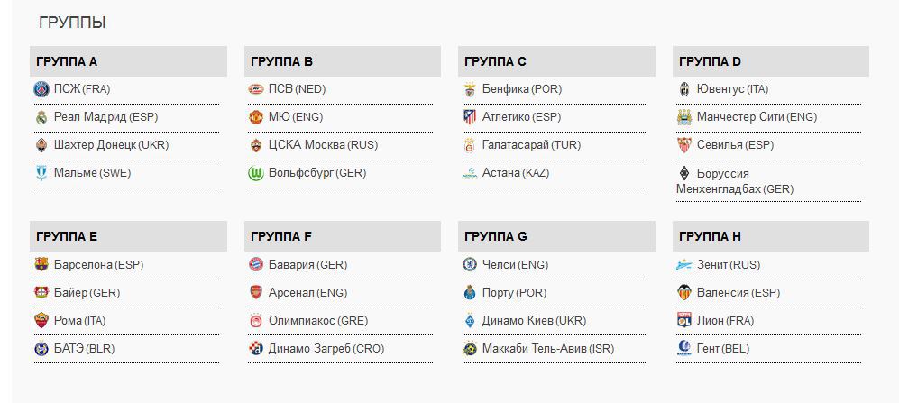Image resolution: width=899 pixels, height=403 pixels.
Task: Click the Olympiacos crest icon
Action: pyautogui.click(x=256, y=321)
